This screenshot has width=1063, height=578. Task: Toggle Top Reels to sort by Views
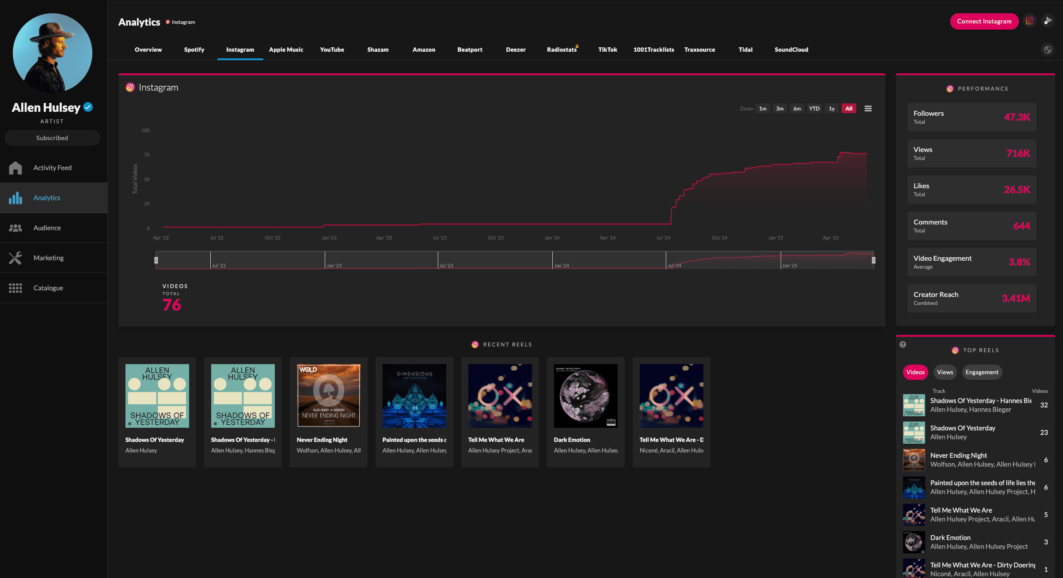(x=945, y=372)
